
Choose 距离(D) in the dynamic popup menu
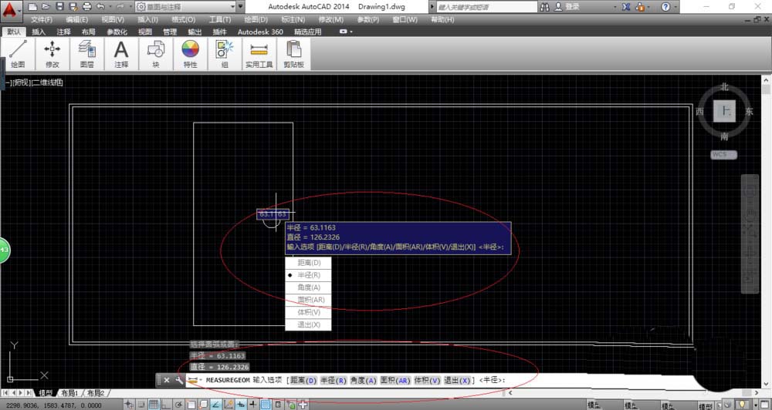pos(308,263)
